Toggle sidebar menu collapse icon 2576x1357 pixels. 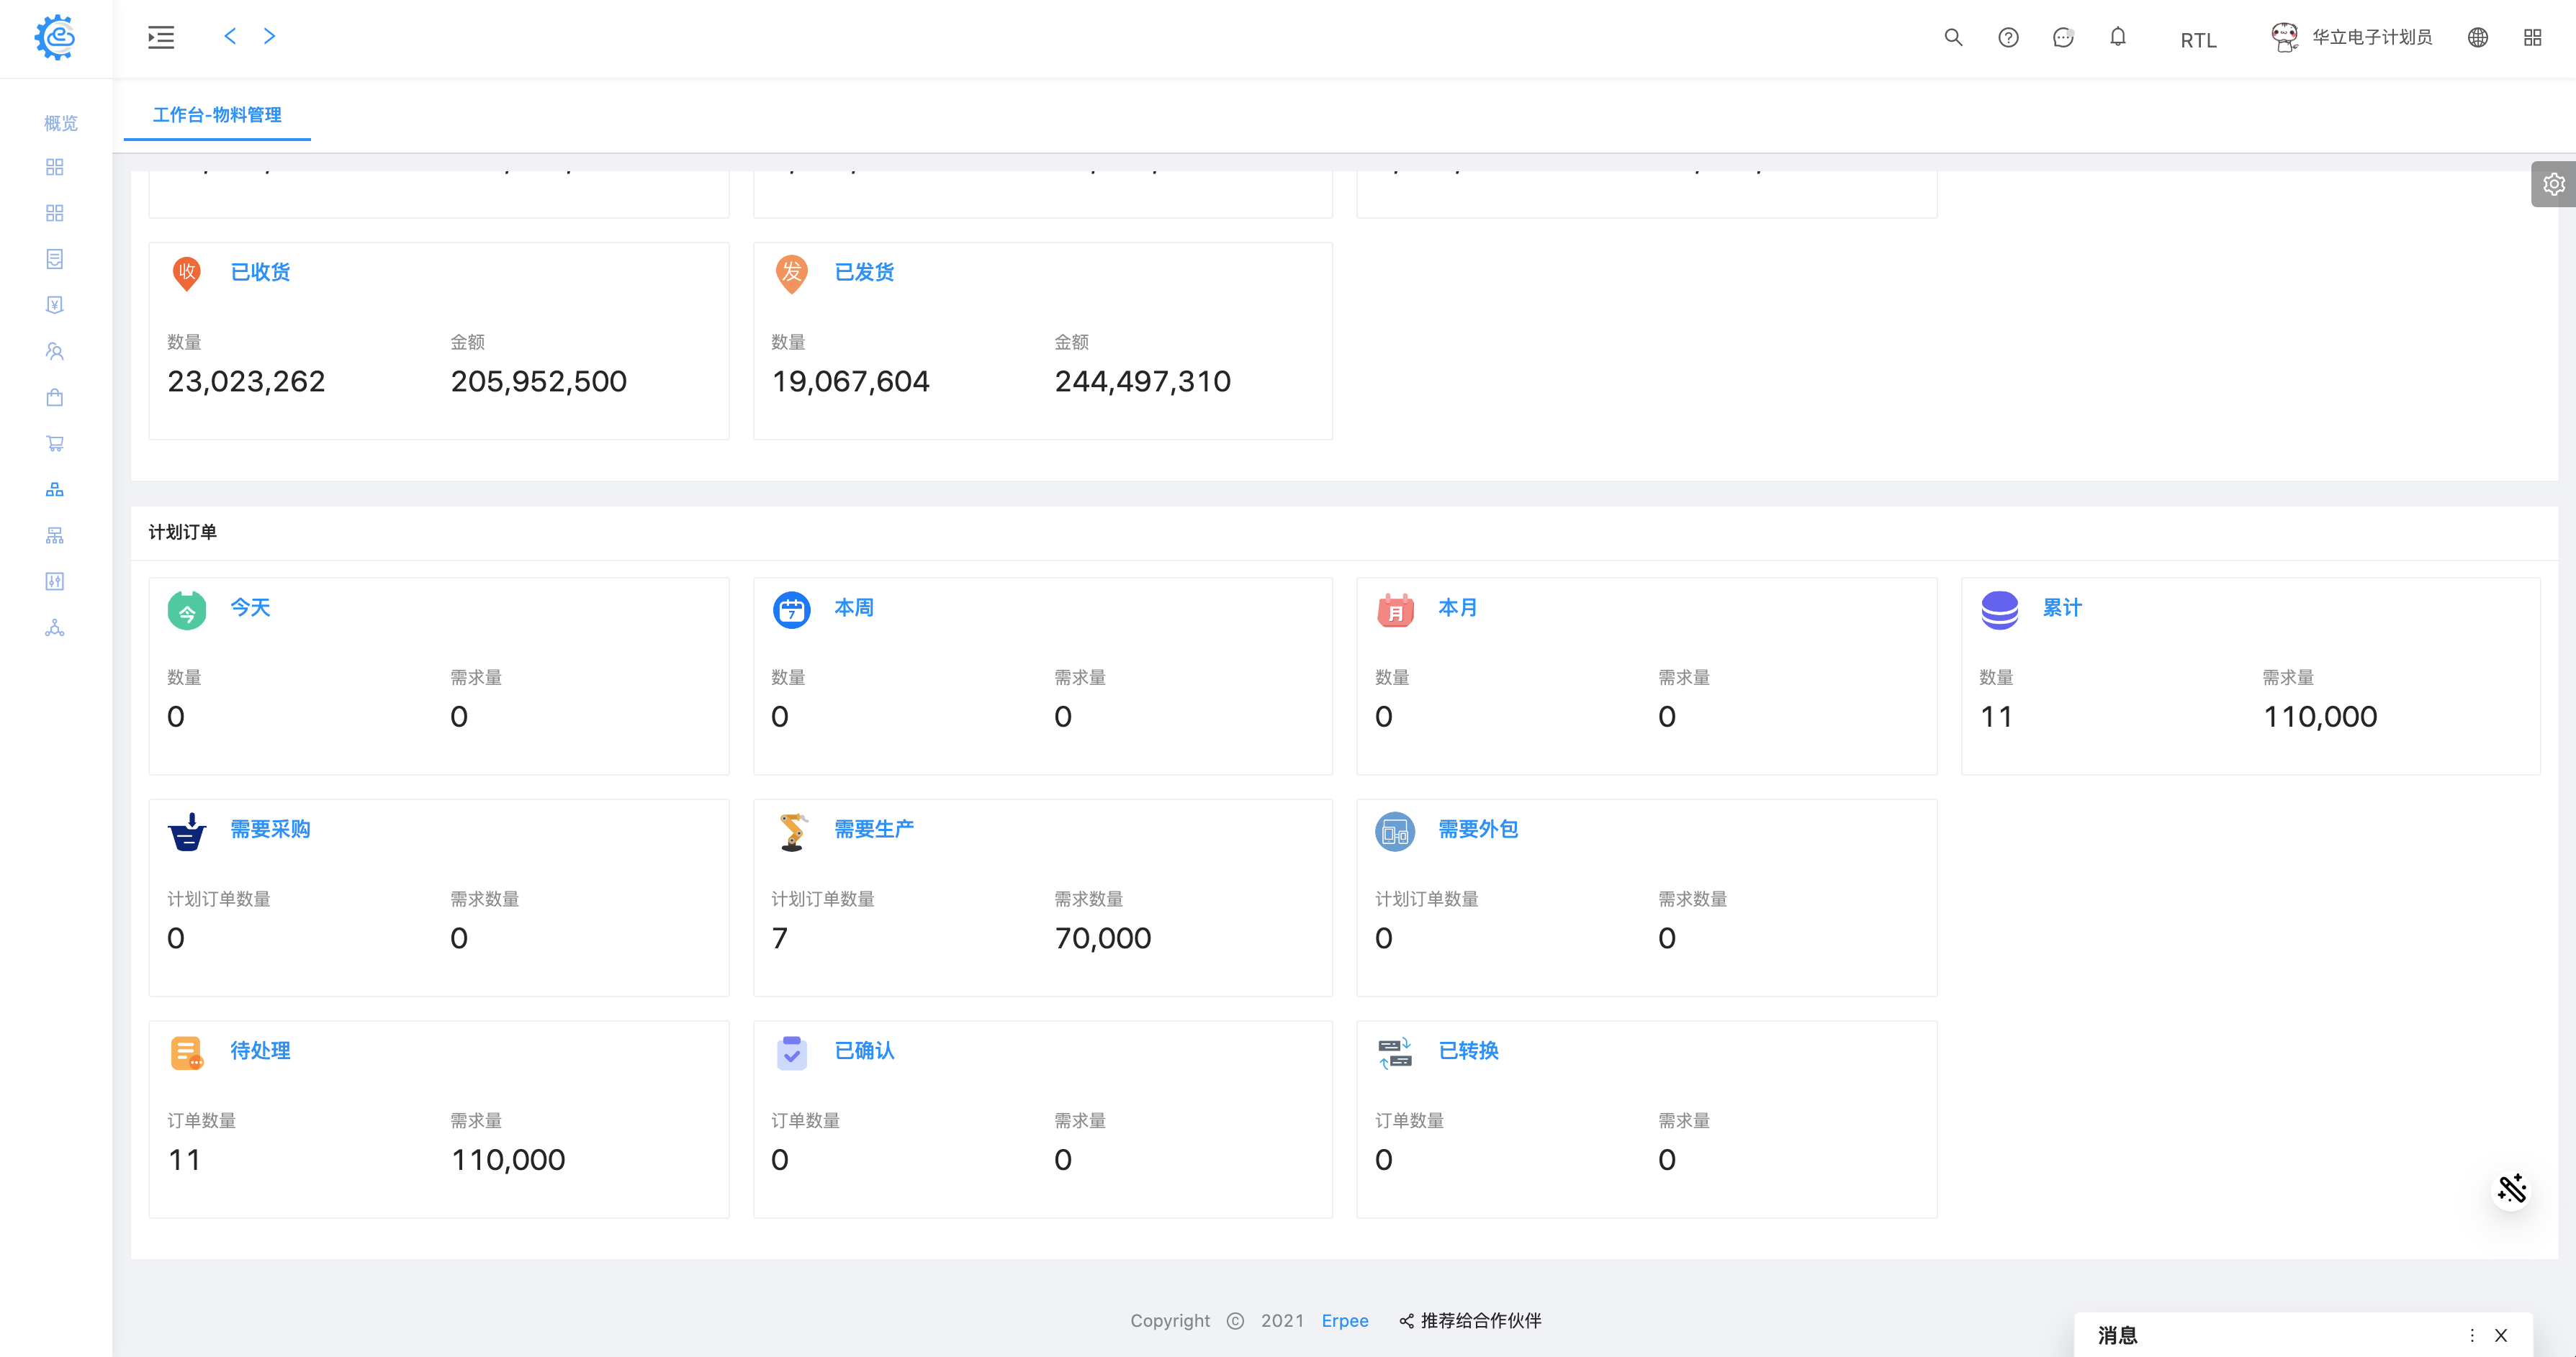[x=161, y=38]
